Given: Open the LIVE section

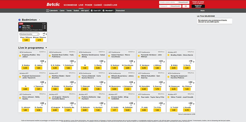Looking at the screenshot, I should tap(81, 5).
